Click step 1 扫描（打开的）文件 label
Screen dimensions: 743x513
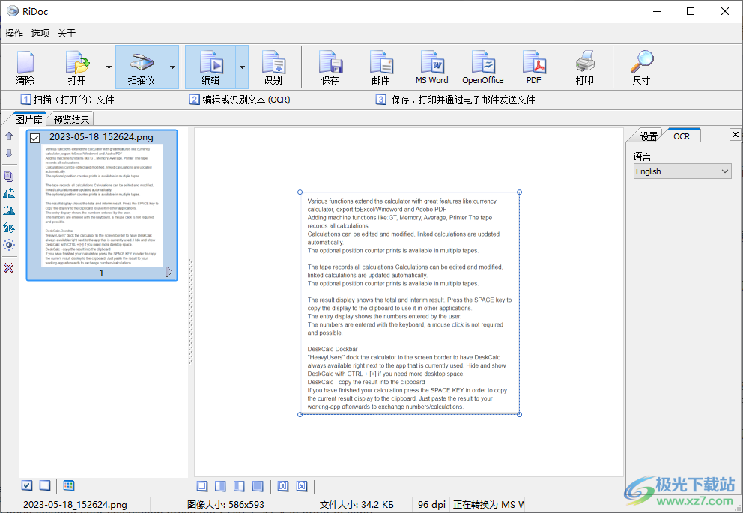67,100
